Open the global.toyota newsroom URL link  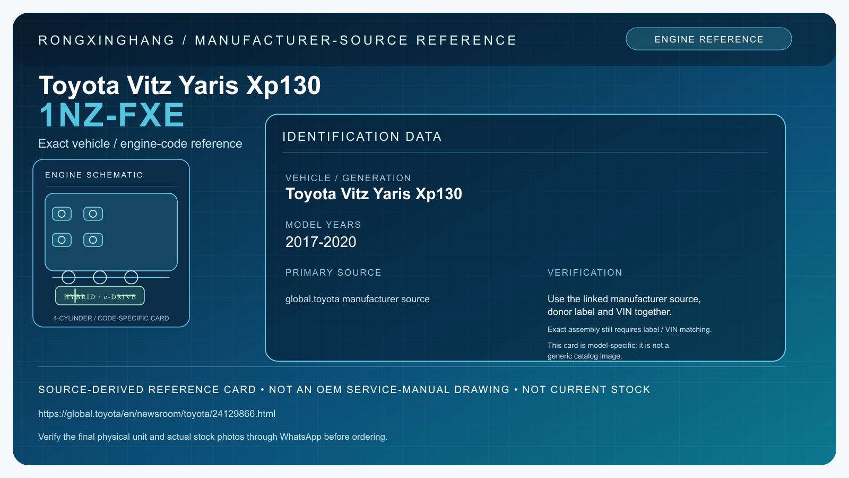tap(157, 414)
